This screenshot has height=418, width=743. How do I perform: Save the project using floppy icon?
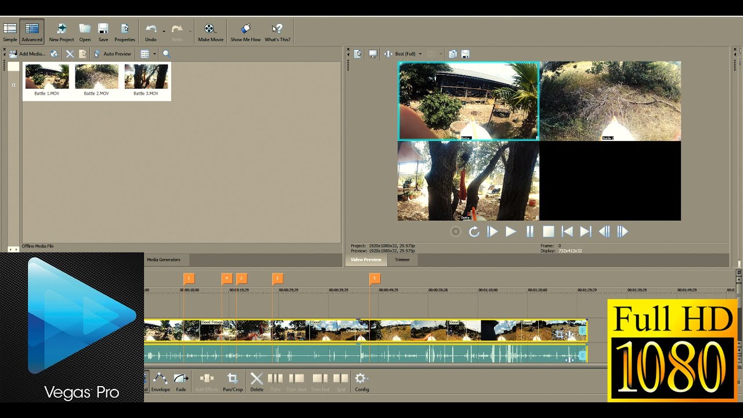103,33
